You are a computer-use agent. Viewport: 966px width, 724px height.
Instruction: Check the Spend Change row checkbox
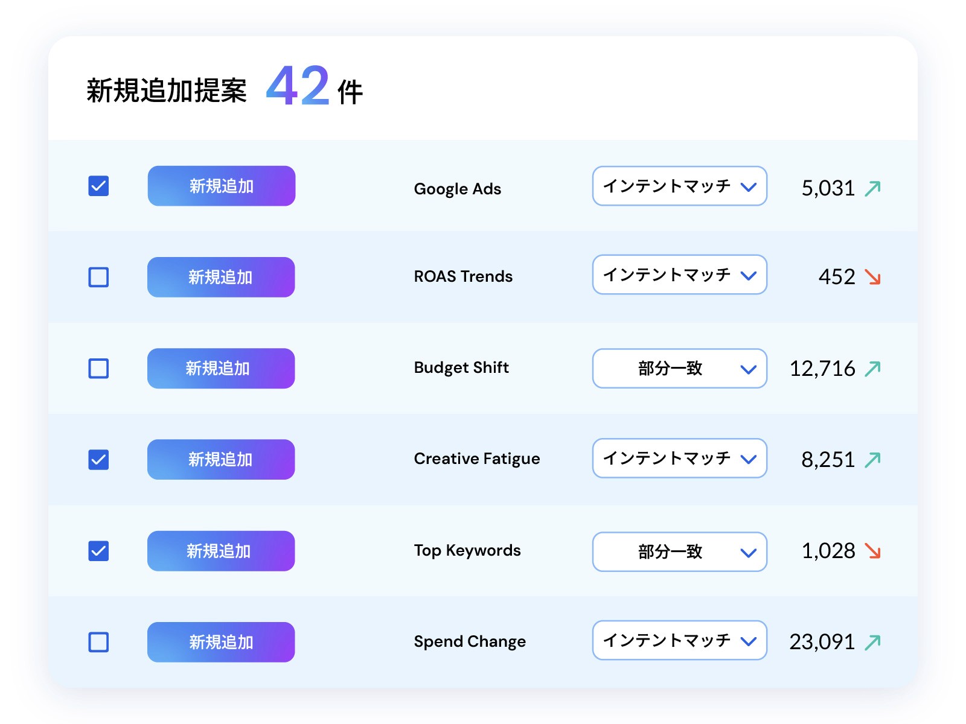[98, 642]
